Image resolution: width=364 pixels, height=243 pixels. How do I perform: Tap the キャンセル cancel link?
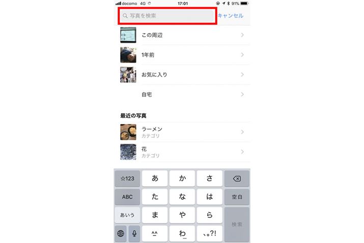tap(231, 16)
